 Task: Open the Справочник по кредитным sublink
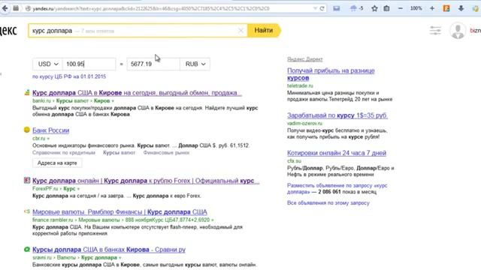pyautogui.click(x=64, y=152)
